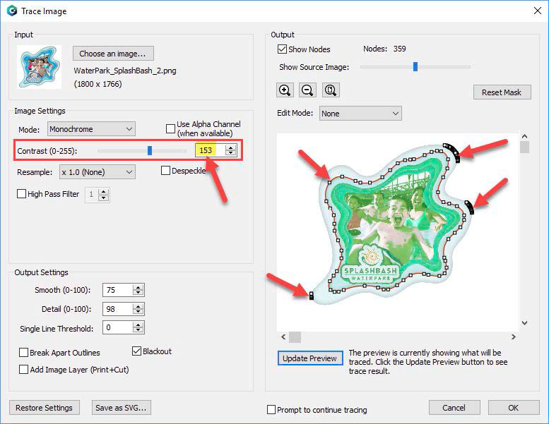This screenshot has height=424, width=549.
Task: Click the zoom to fit icon
Action: 331,90
